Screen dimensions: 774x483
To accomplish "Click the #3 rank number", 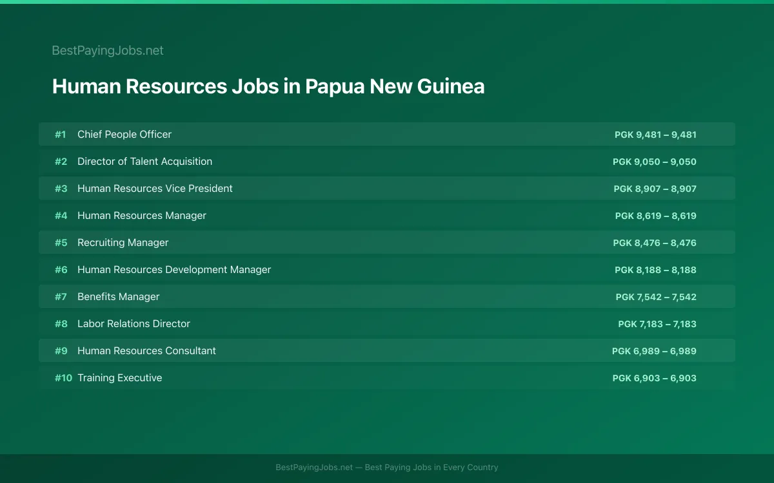I will [x=61, y=189].
